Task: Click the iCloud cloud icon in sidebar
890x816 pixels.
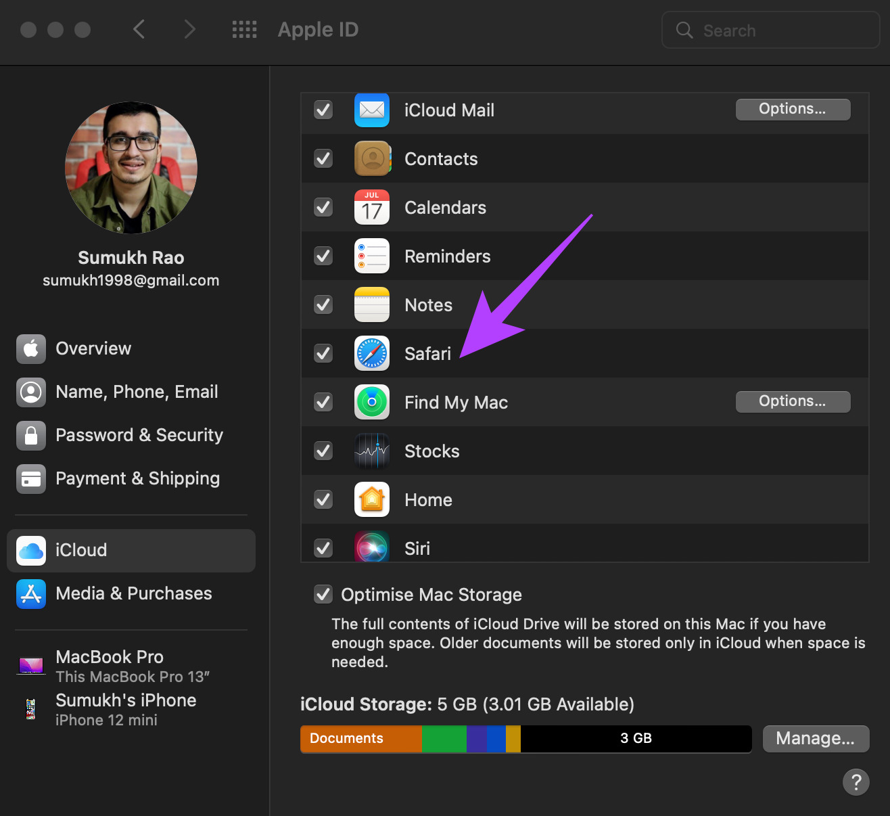Action: pyautogui.click(x=31, y=551)
